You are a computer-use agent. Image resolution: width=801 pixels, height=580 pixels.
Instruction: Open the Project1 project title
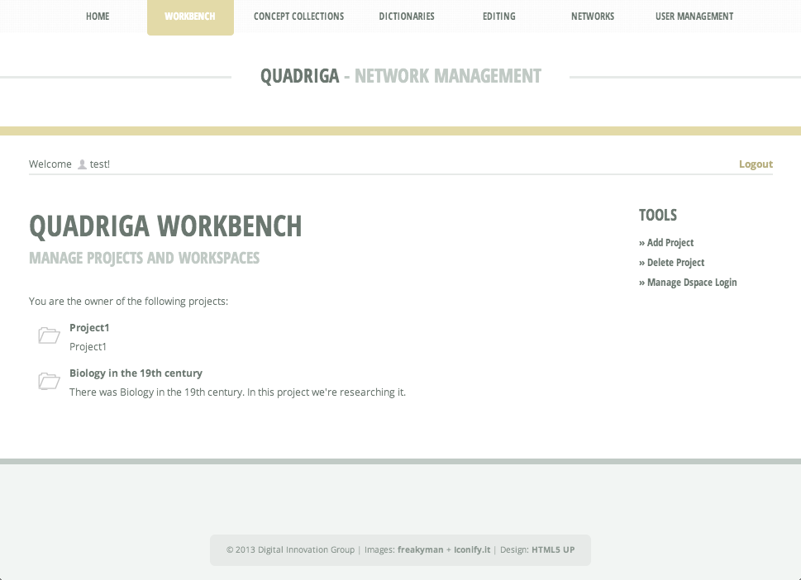(x=89, y=327)
